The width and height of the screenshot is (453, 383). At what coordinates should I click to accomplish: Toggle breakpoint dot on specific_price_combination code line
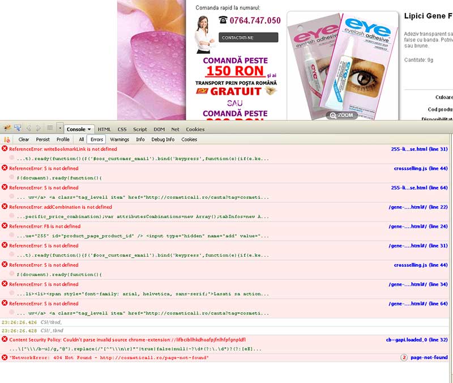coord(11,216)
